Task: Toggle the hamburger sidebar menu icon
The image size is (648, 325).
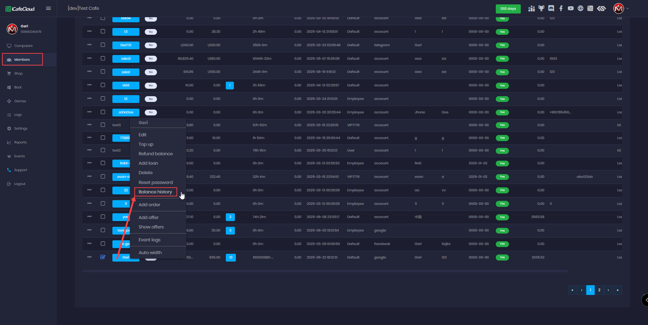Action: point(49,8)
